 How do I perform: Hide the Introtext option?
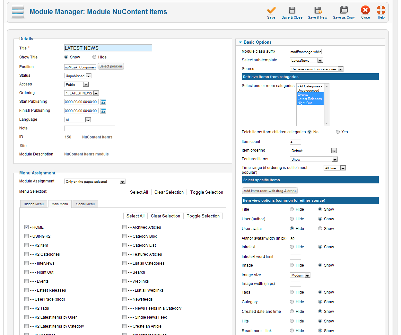(x=292, y=247)
